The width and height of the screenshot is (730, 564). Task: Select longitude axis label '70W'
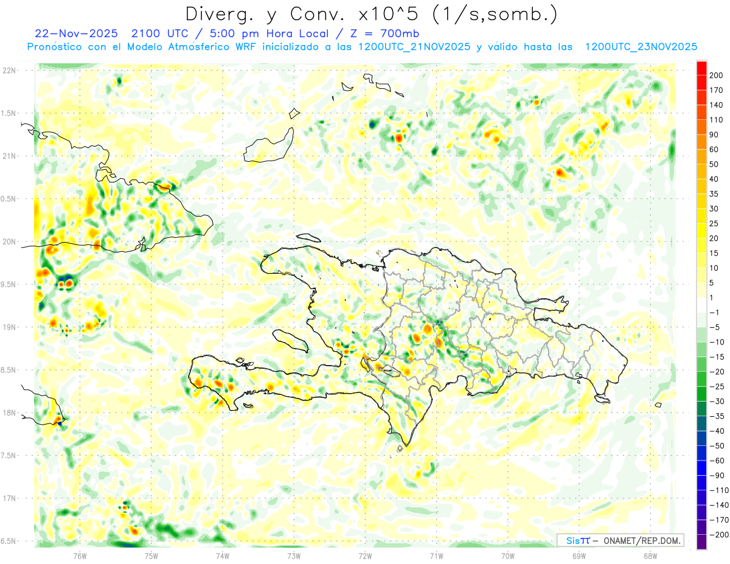coord(507,555)
